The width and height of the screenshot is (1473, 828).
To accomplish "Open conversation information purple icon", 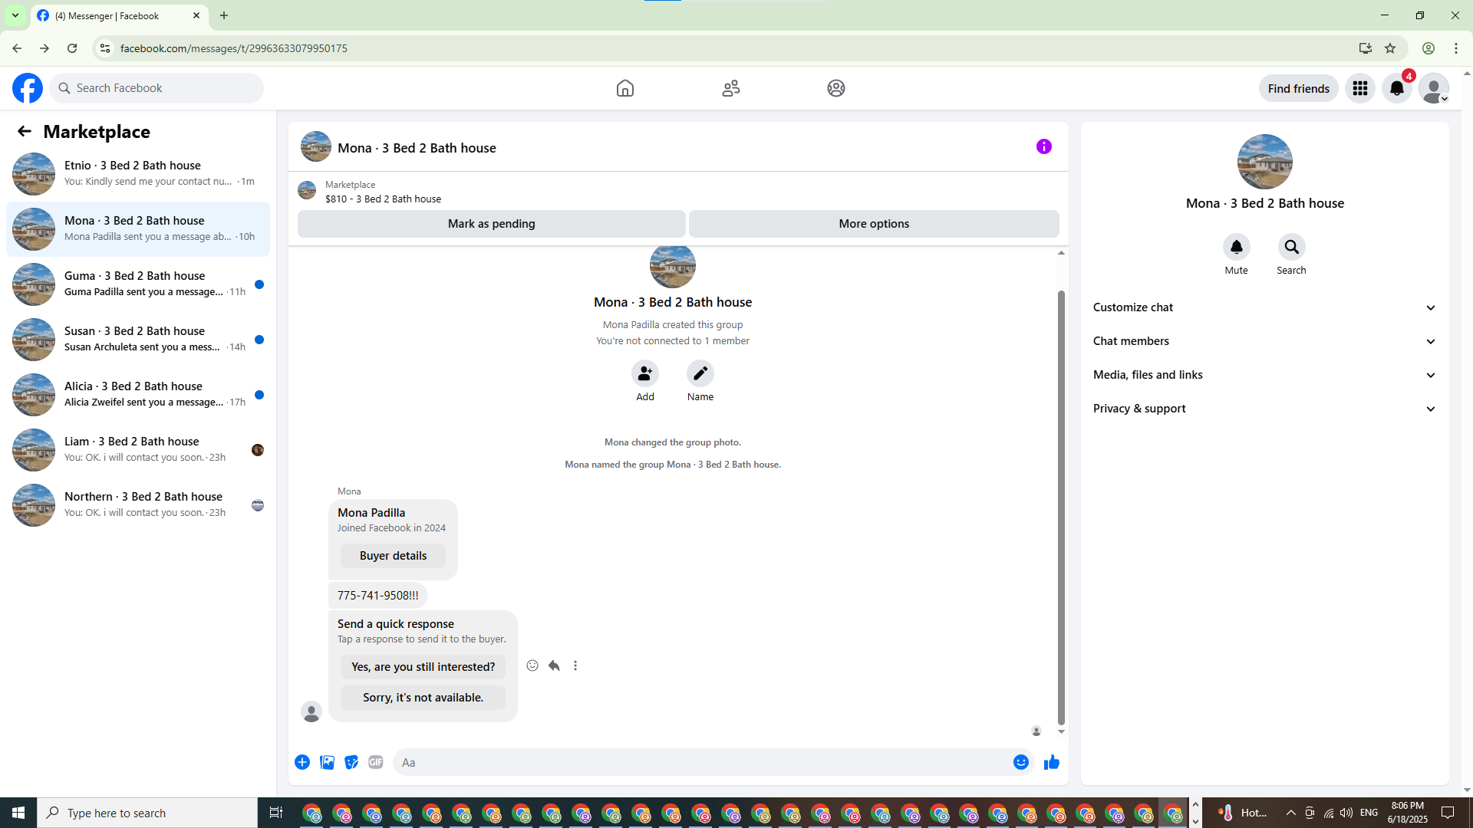I will click(x=1044, y=146).
